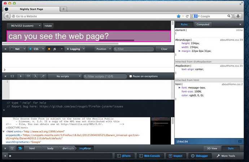Click the Filter scripts search field
249x162 pixels.
pyautogui.click(x=105, y=76)
